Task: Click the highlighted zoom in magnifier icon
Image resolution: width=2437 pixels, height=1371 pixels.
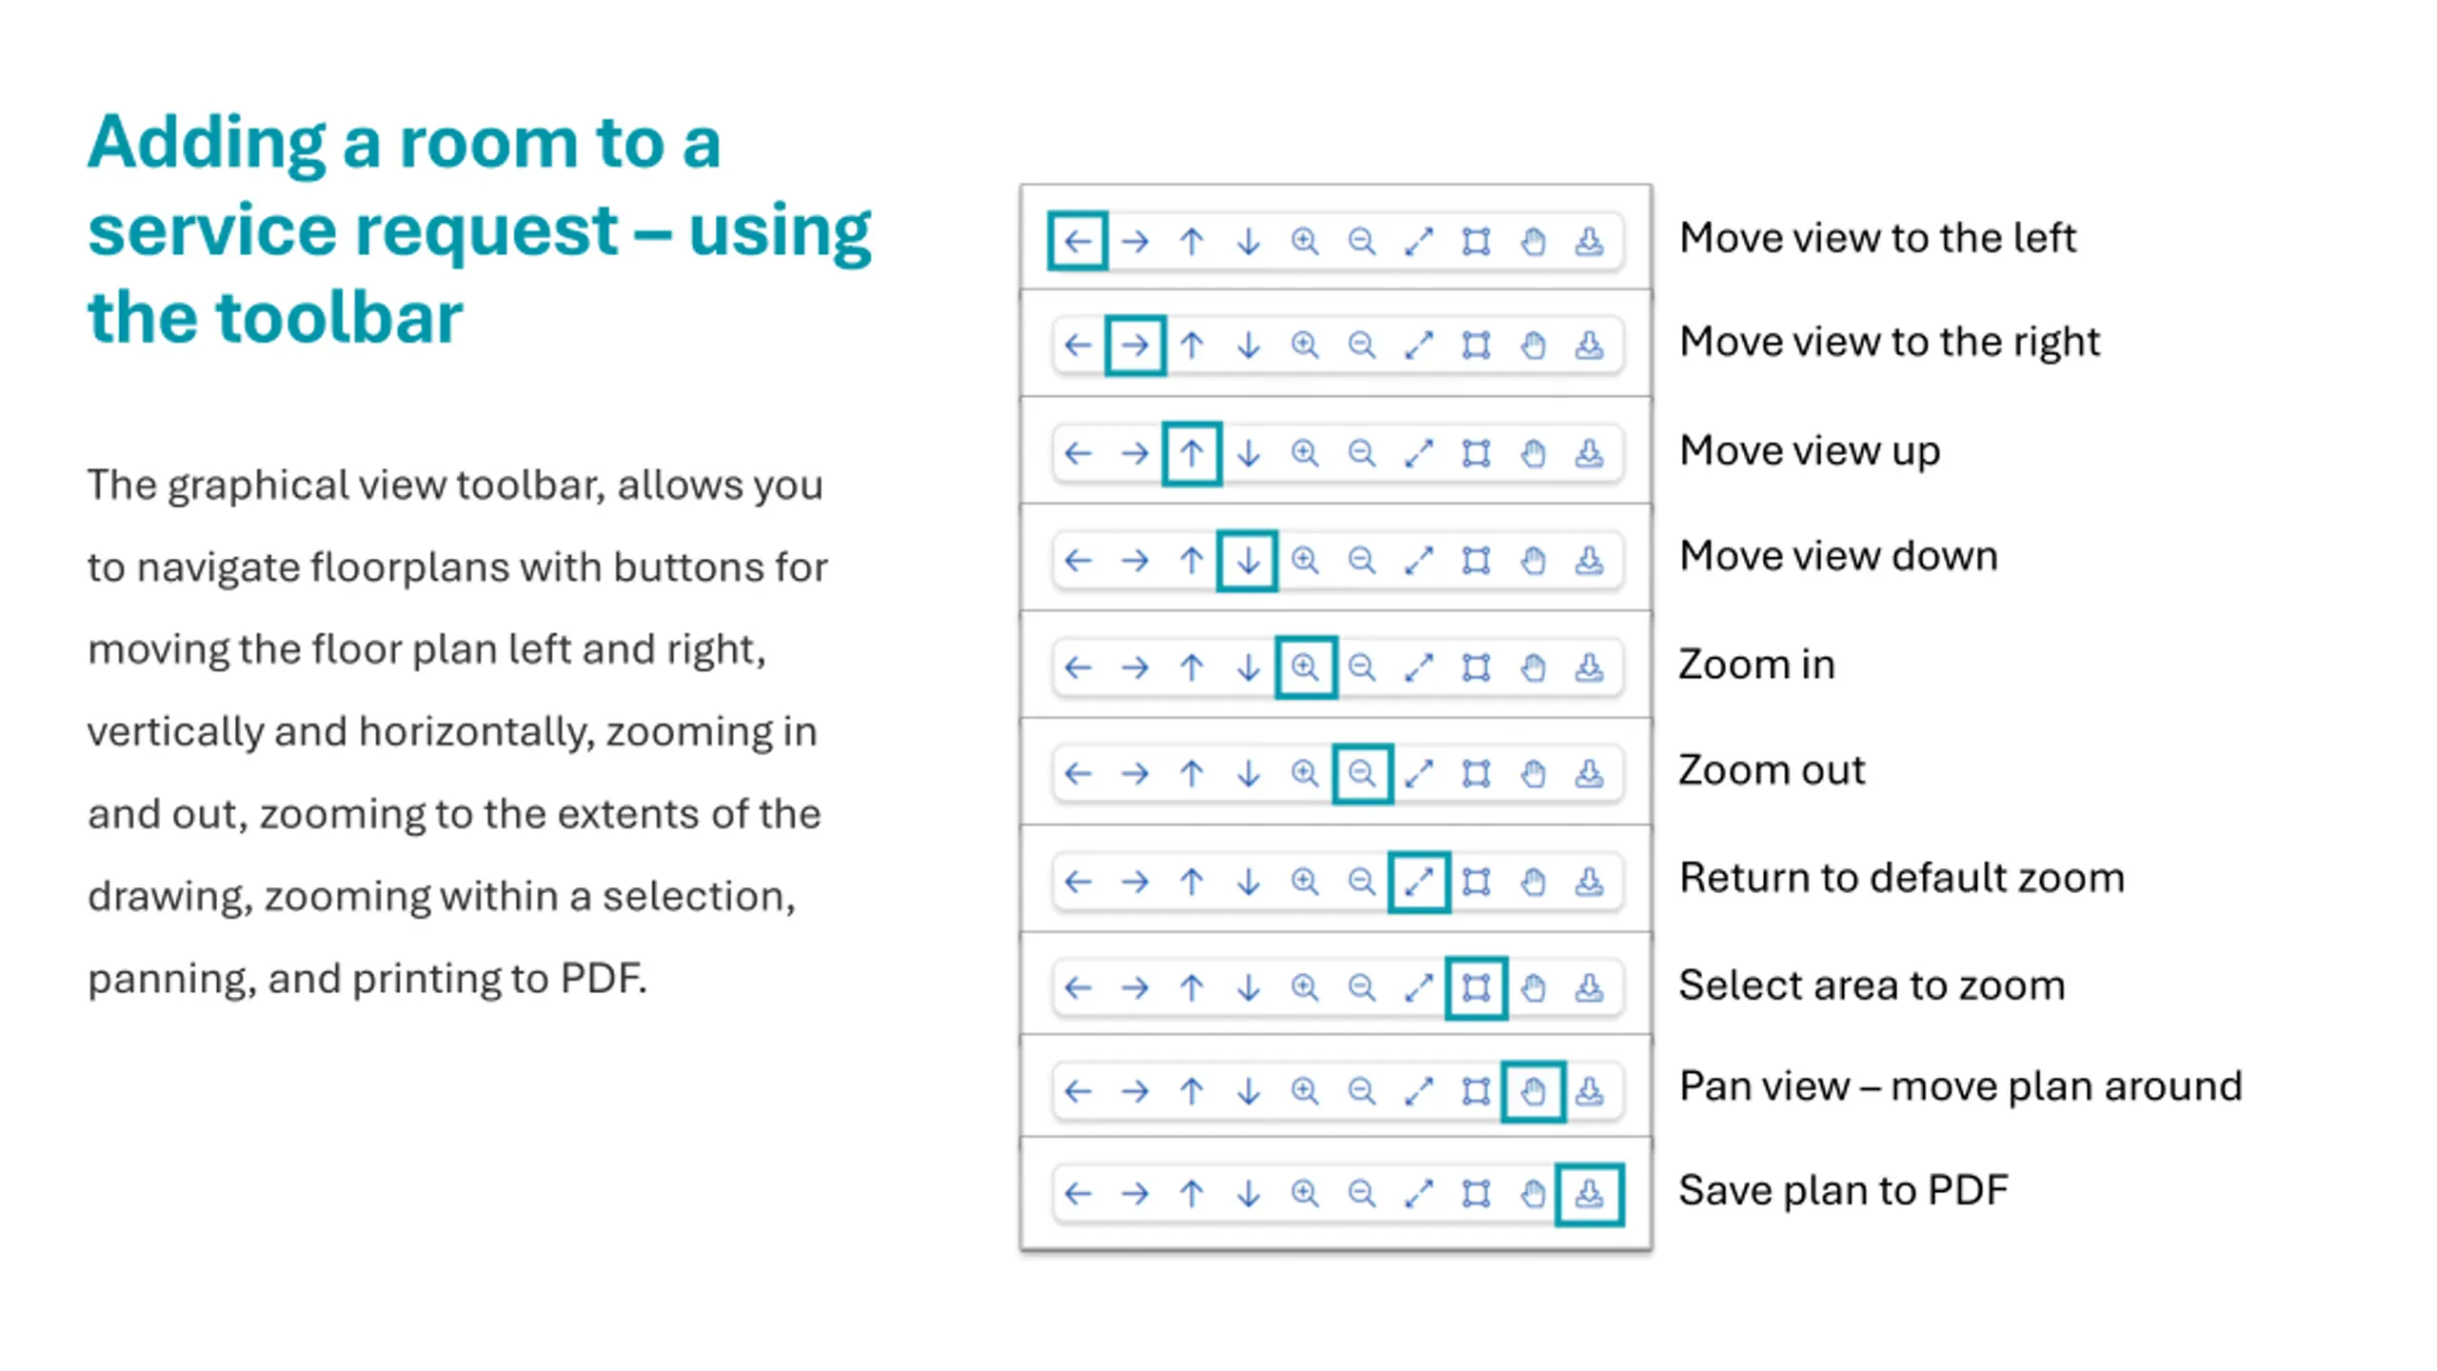Action: coord(1305,667)
